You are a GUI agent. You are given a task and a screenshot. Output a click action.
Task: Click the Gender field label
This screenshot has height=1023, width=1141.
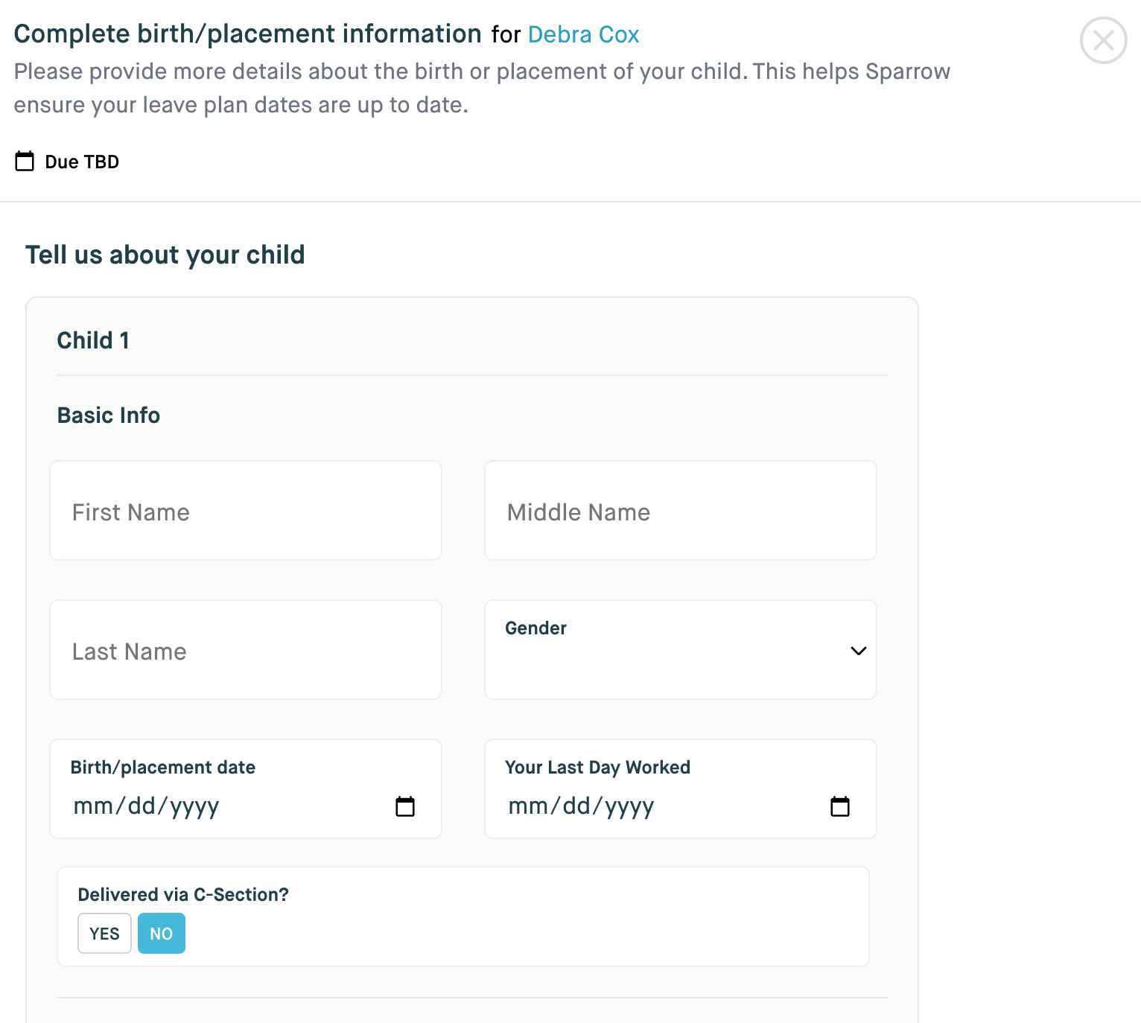click(535, 628)
